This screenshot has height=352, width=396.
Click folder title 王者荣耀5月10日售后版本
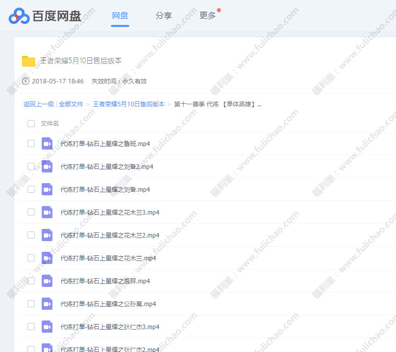[x=81, y=61]
